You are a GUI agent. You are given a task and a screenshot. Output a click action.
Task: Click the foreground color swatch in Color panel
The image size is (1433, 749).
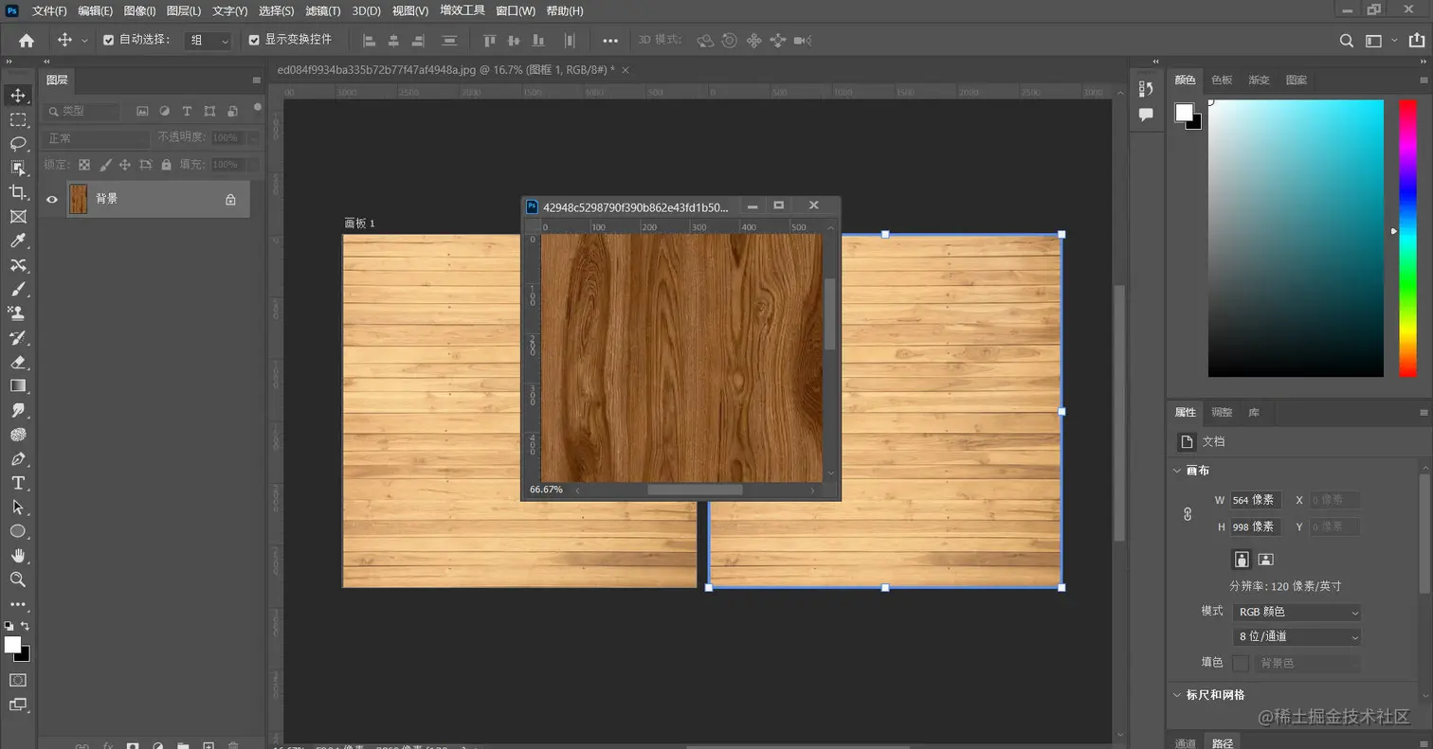[1184, 113]
